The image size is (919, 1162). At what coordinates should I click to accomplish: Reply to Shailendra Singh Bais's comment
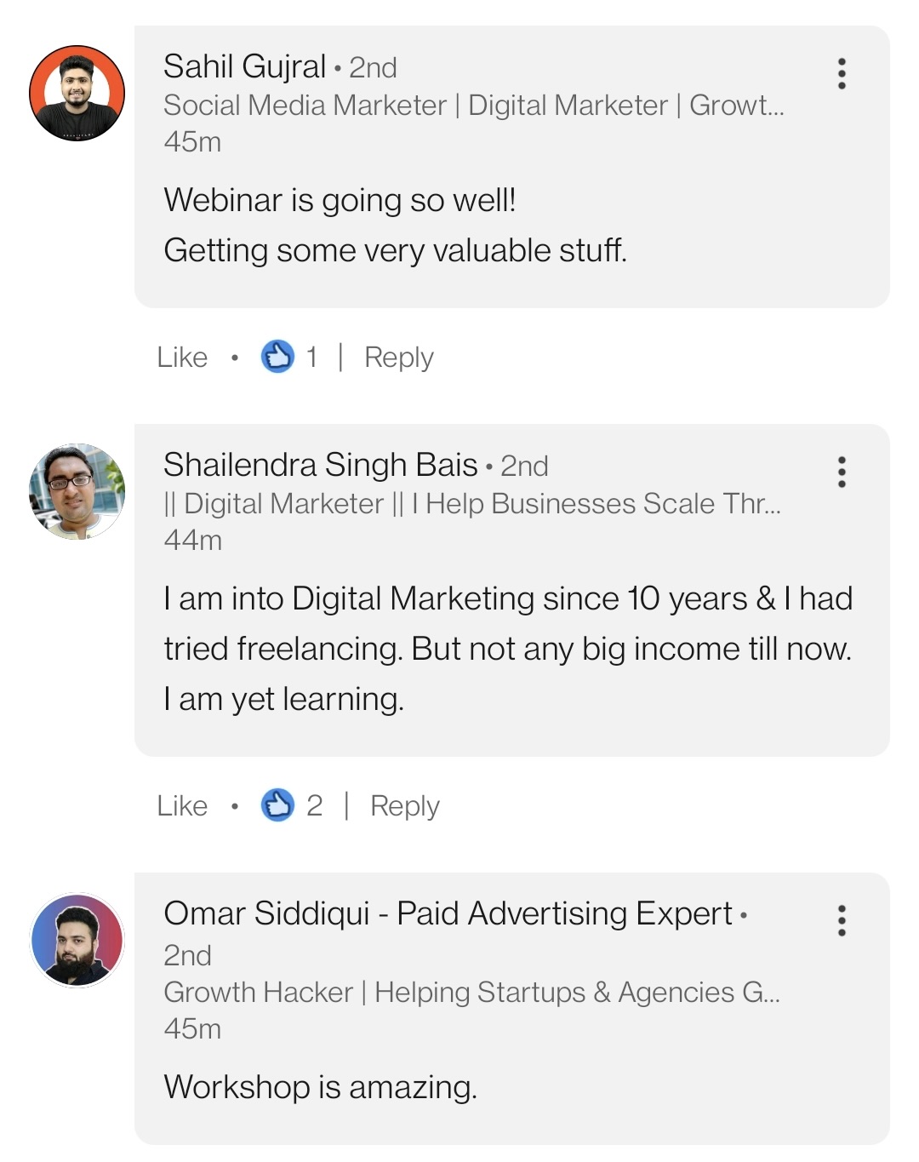coord(404,804)
